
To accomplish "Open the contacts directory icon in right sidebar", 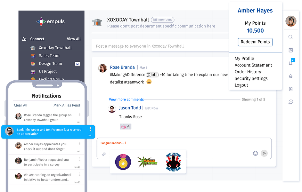I will pos(291,50).
